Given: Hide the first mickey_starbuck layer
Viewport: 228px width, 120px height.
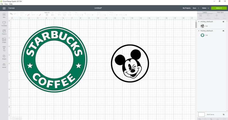Looking at the screenshot, I should (223, 22).
